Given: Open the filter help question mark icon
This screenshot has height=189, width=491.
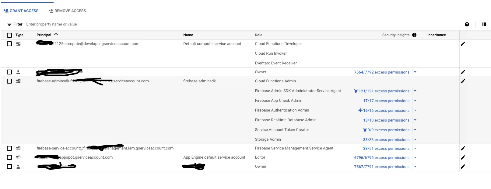Looking at the screenshot, I should point(467,24).
